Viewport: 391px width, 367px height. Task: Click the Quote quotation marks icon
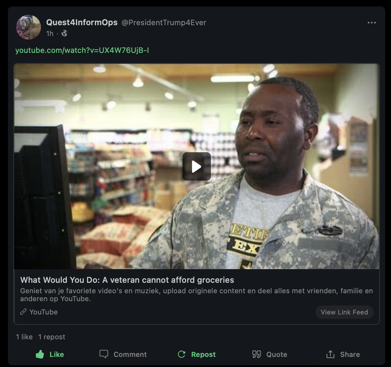[256, 354]
